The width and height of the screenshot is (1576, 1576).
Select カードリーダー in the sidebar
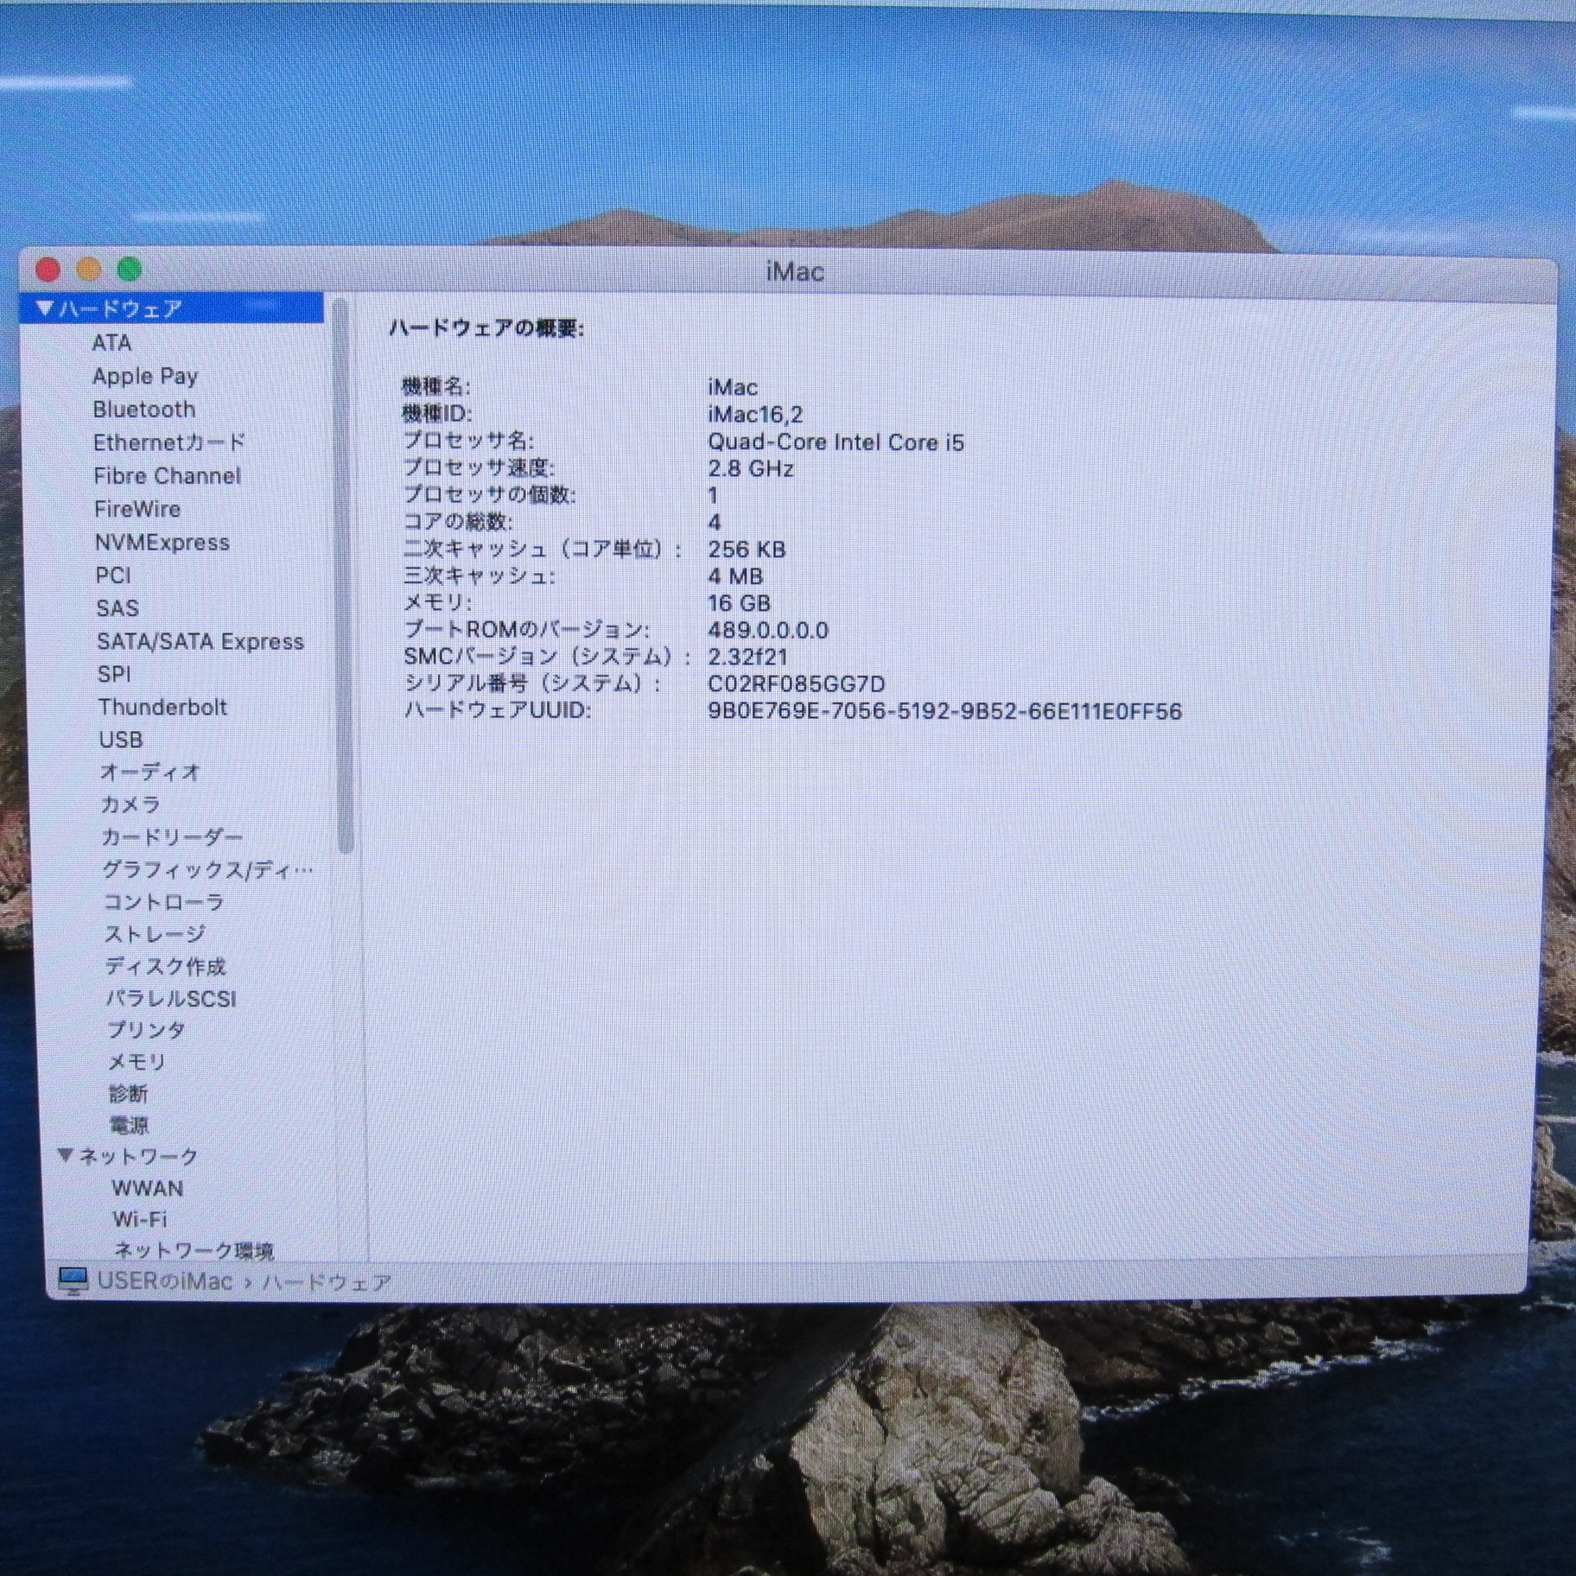[x=172, y=837]
